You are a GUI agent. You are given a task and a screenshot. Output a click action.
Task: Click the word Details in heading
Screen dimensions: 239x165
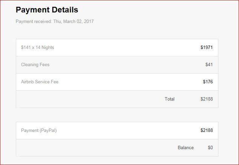[x=65, y=10]
